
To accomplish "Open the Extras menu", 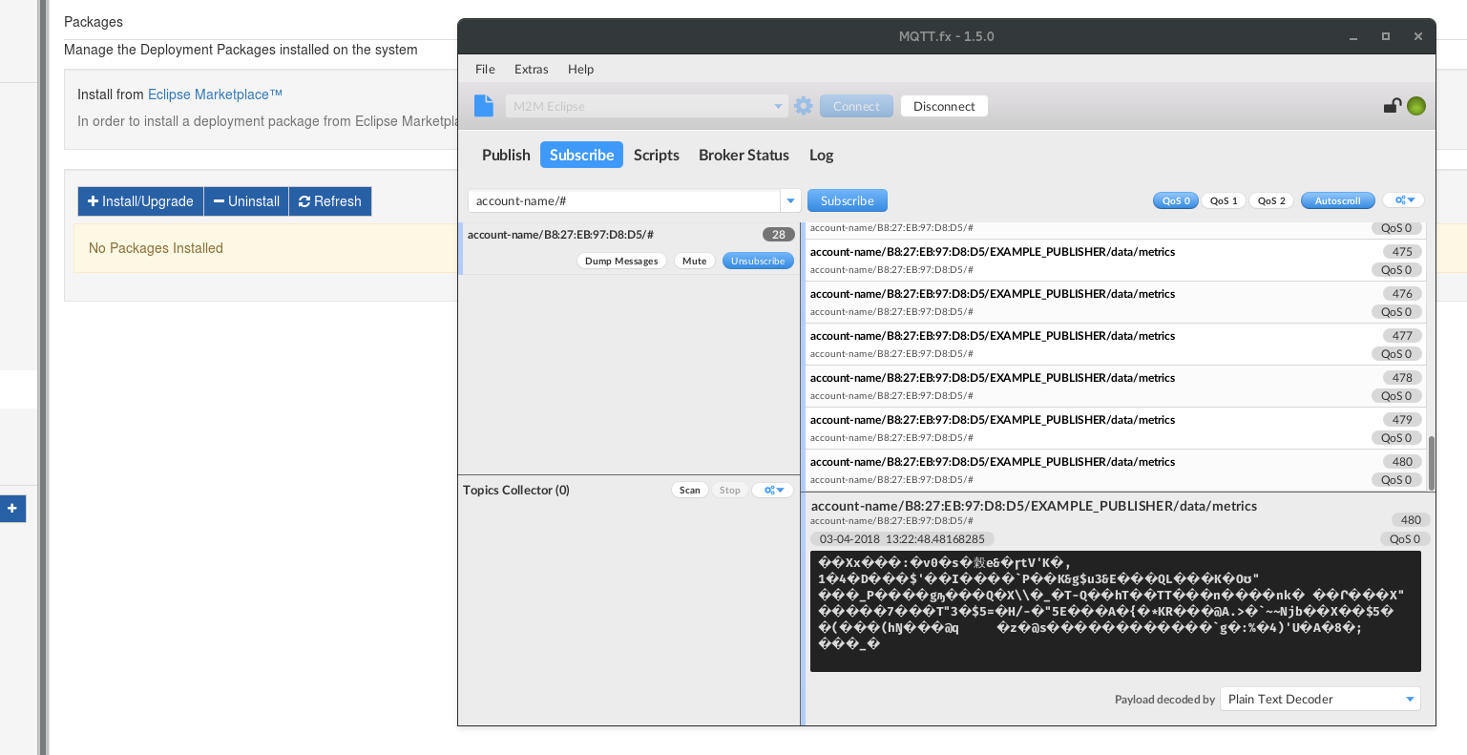I will click(531, 69).
